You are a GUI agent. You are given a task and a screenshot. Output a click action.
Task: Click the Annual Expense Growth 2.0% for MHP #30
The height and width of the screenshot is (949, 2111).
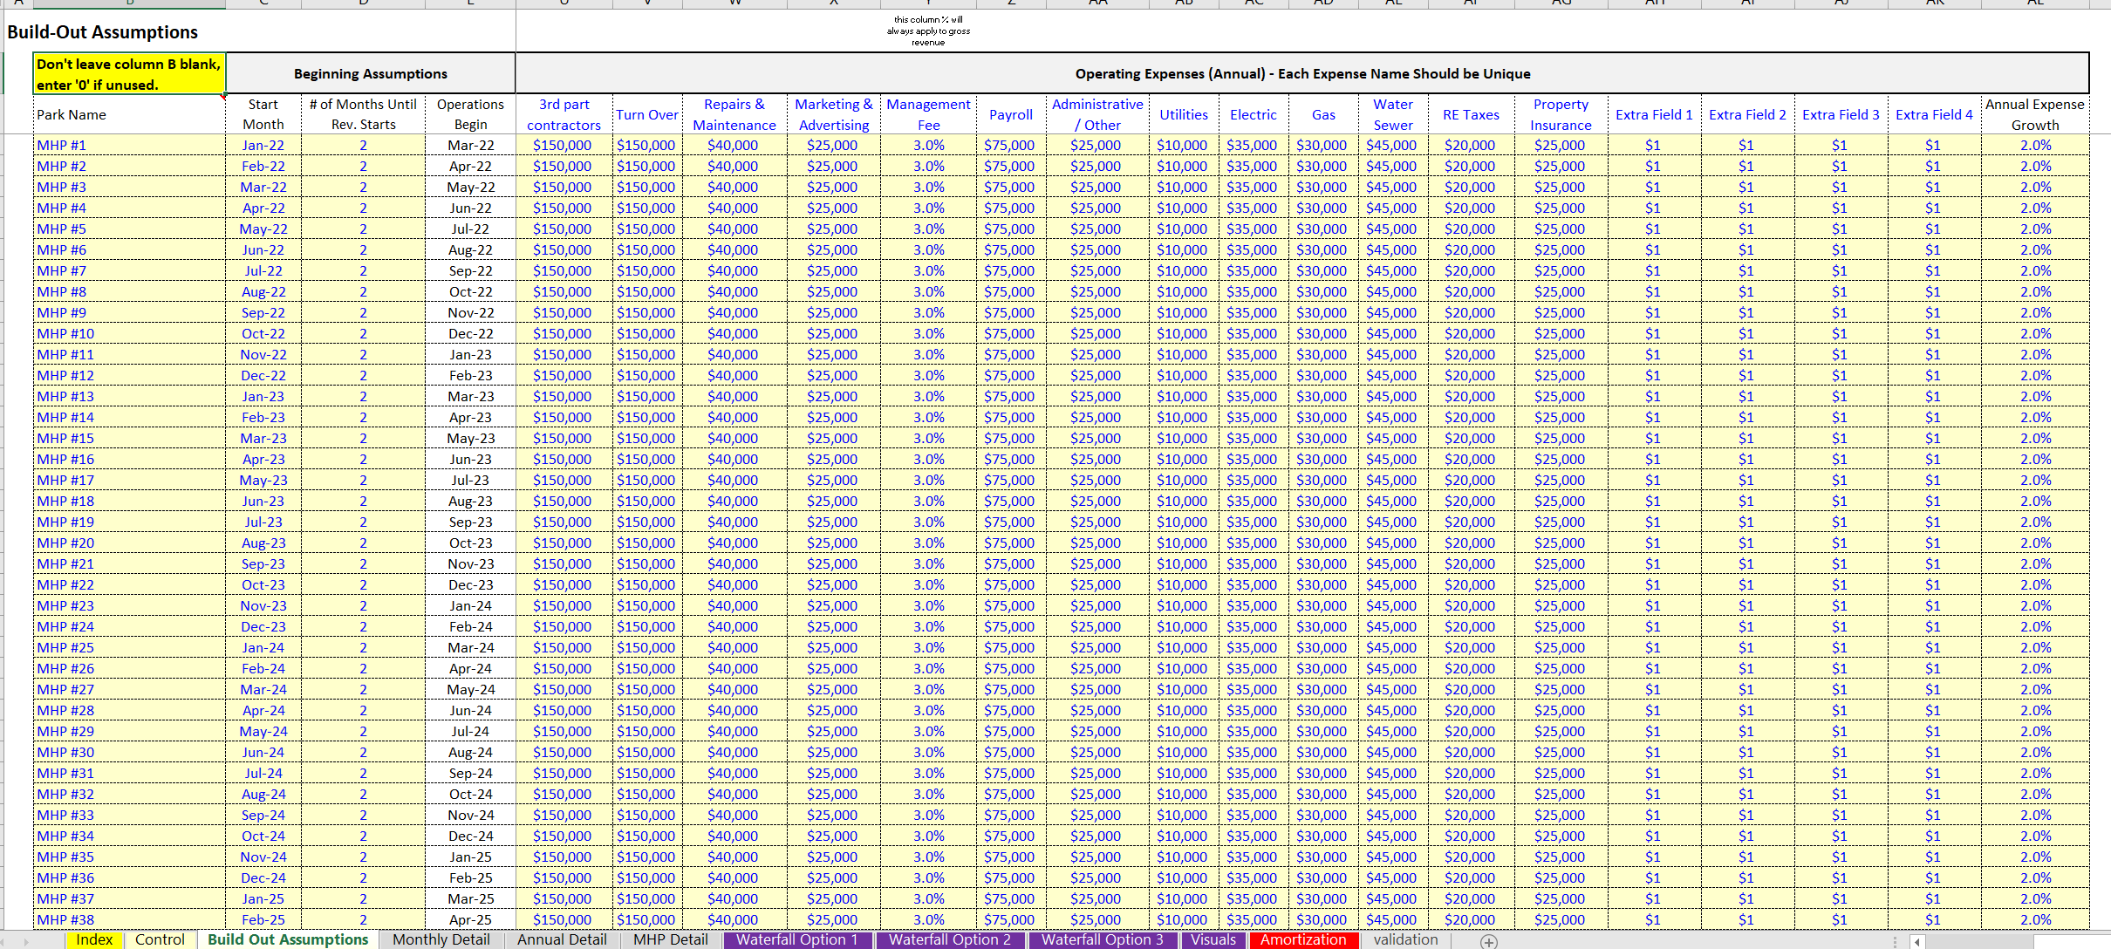2035,753
